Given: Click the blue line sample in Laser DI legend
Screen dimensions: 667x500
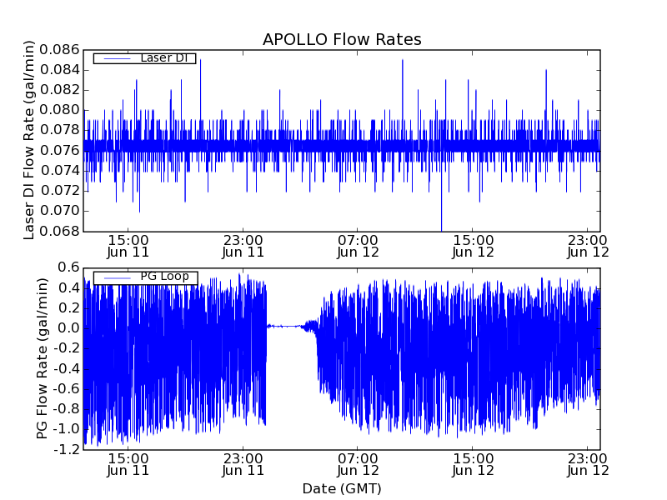Looking at the screenshot, I should [x=117, y=58].
